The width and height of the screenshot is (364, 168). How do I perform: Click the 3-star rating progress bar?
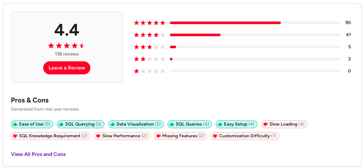click(255, 47)
